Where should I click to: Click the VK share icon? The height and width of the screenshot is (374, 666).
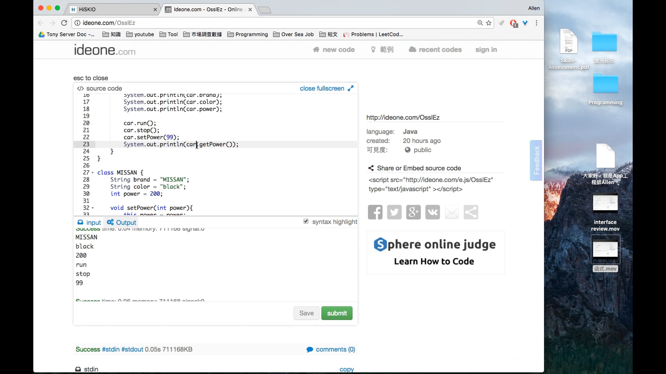tap(433, 212)
